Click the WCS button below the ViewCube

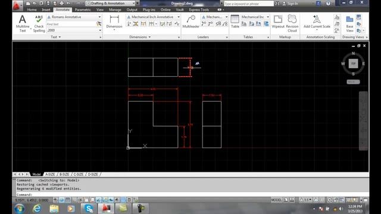[353, 82]
